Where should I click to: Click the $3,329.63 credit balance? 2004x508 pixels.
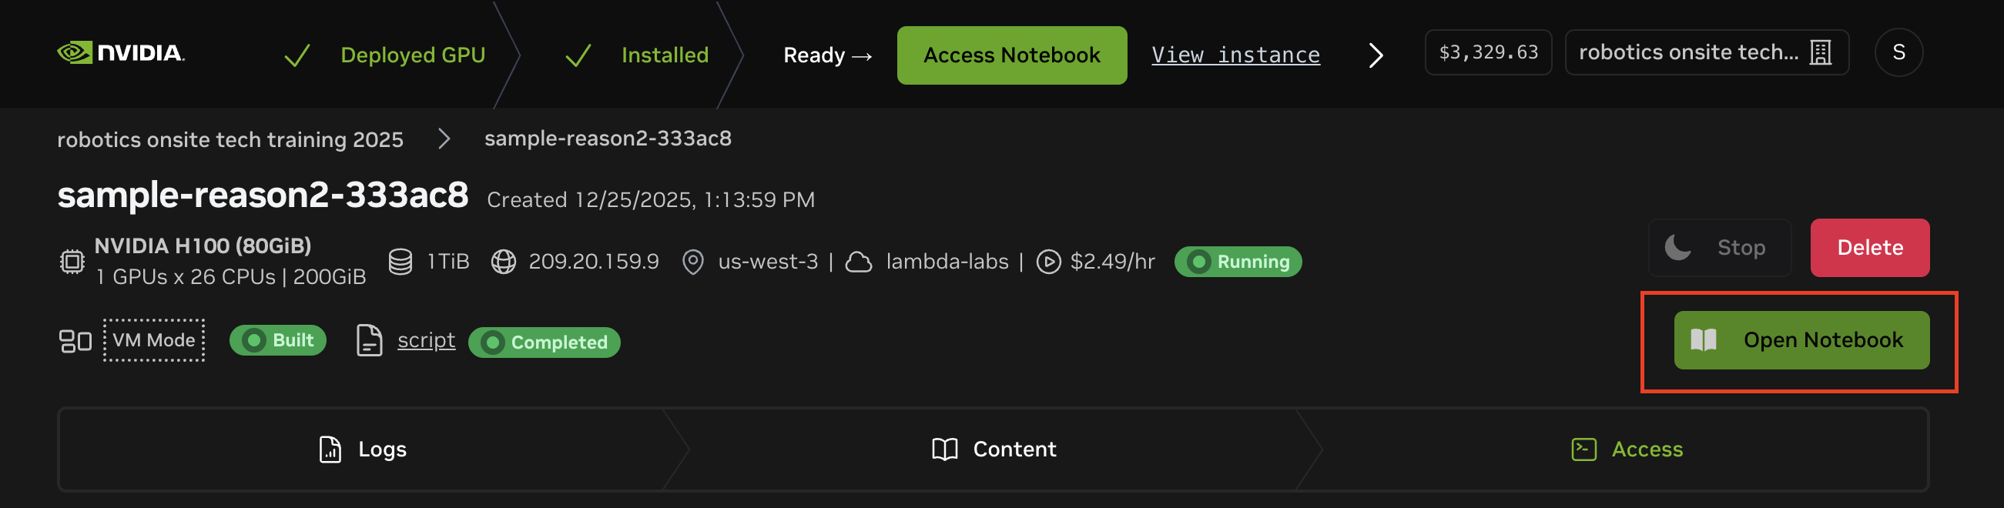(1487, 53)
